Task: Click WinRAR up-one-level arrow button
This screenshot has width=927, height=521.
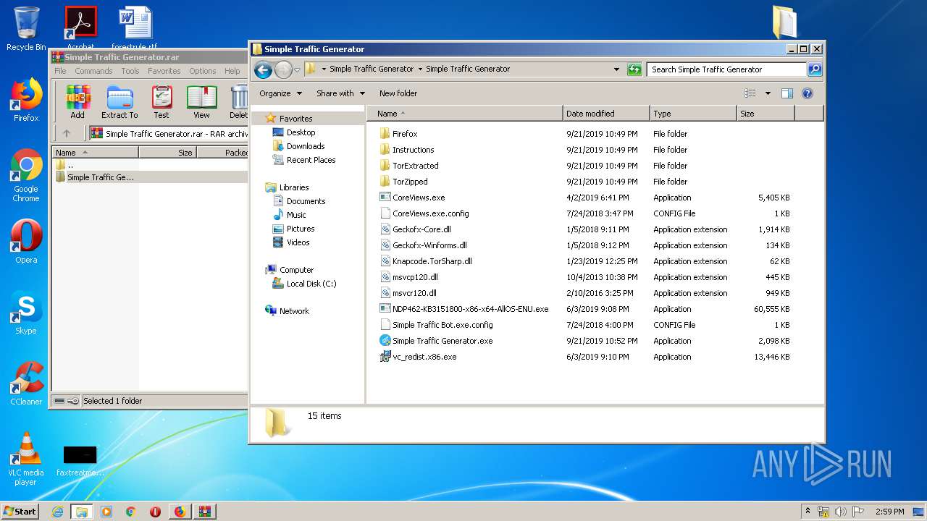Action: 67,133
